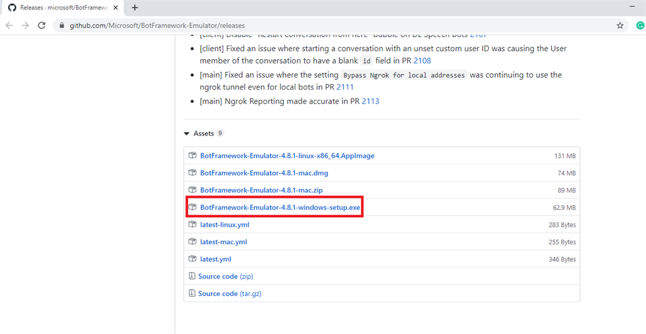Click the zip file icon beside Source code (zip)
Viewport: 646px width, 334px height.
[192, 277]
